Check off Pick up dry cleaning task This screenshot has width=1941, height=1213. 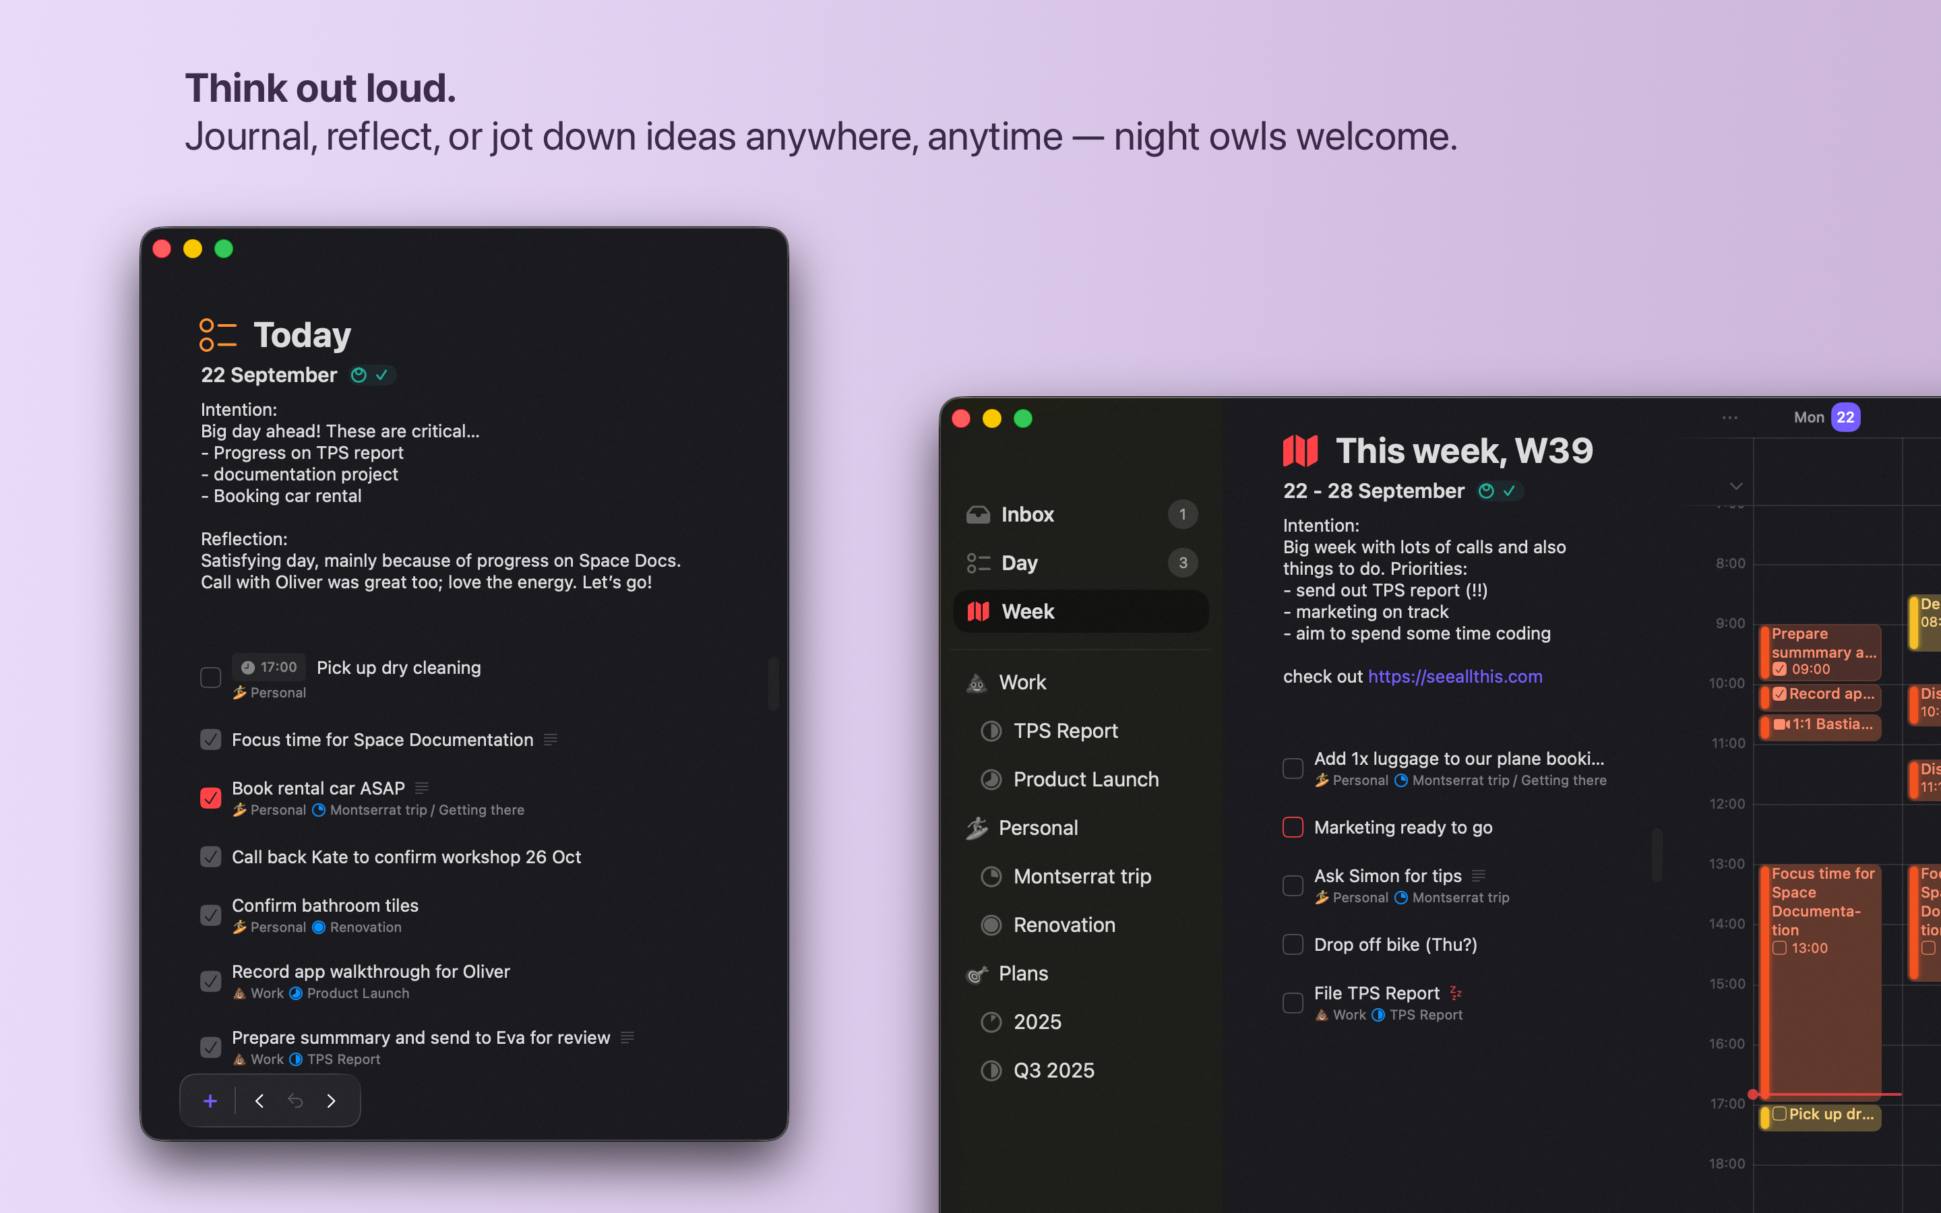tap(210, 677)
